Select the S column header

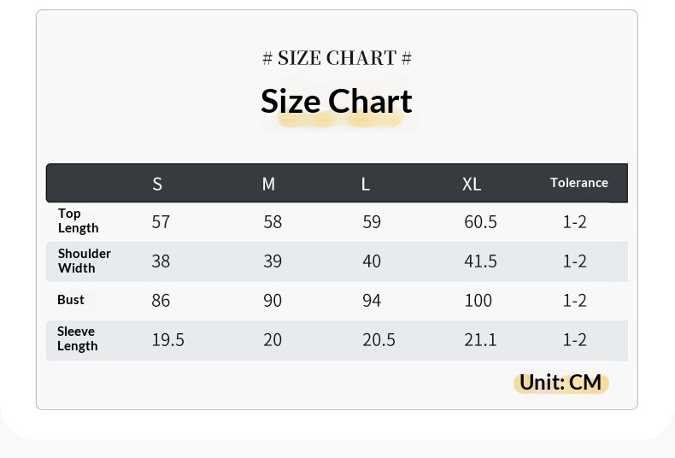tap(157, 184)
